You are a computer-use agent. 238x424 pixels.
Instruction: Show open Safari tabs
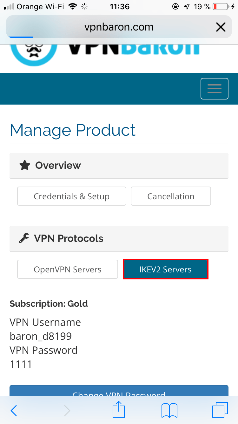pos(220,410)
